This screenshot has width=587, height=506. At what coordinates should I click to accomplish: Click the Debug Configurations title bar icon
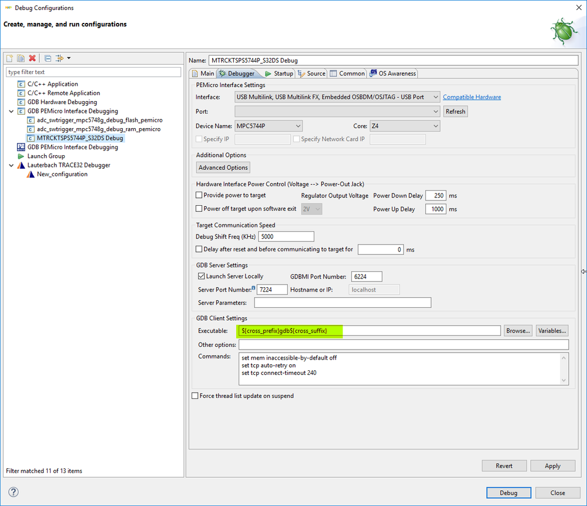pos(8,8)
